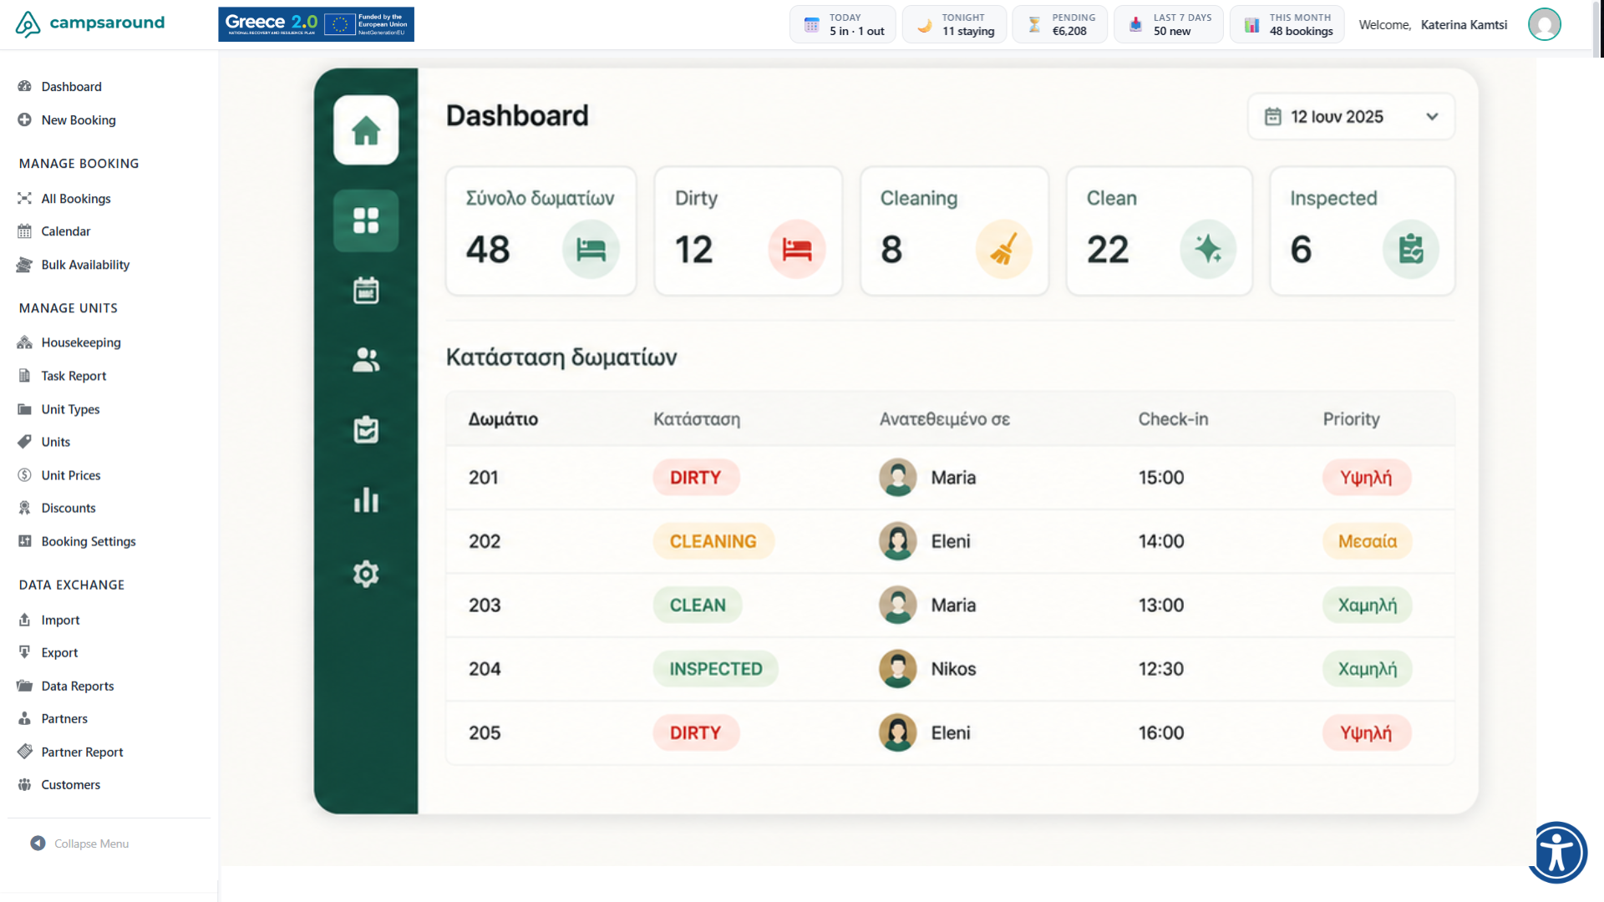Click Nikos's avatar in room 204 row

898,669
